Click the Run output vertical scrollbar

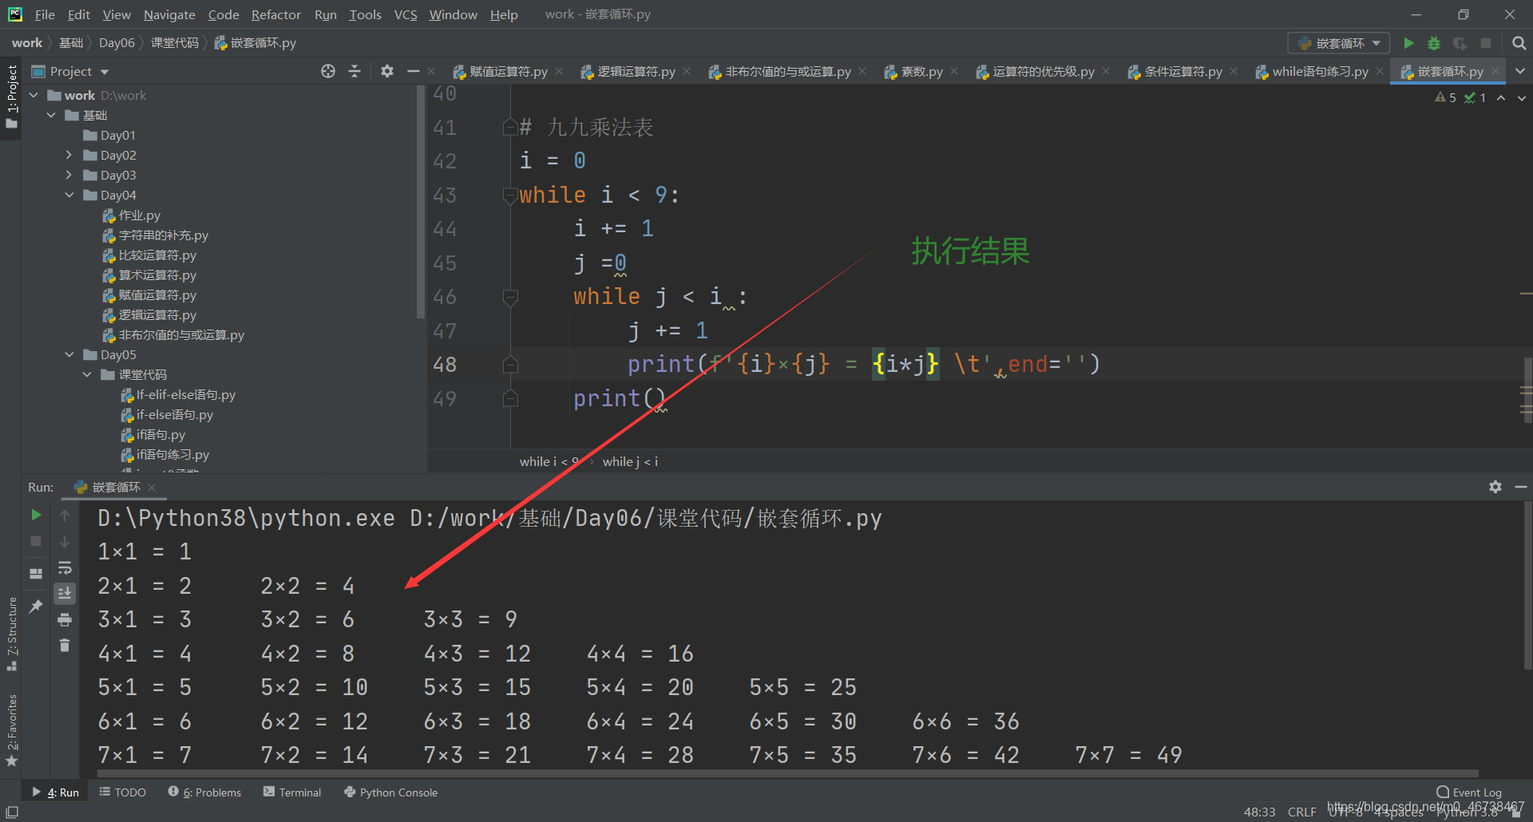pos(1527,585)
